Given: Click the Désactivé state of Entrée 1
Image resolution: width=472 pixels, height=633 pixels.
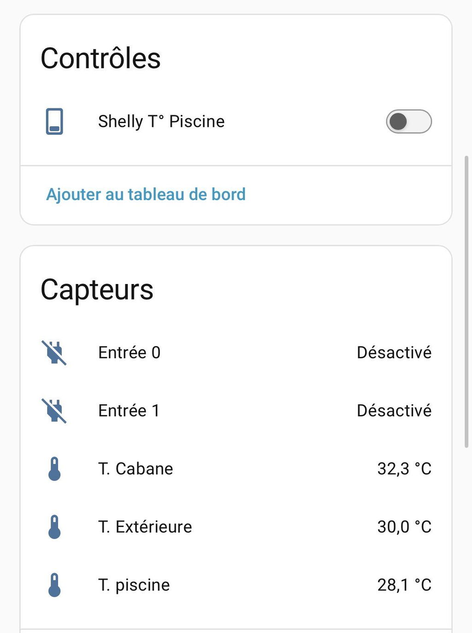Looking at the screenshot, I should 394,411.
